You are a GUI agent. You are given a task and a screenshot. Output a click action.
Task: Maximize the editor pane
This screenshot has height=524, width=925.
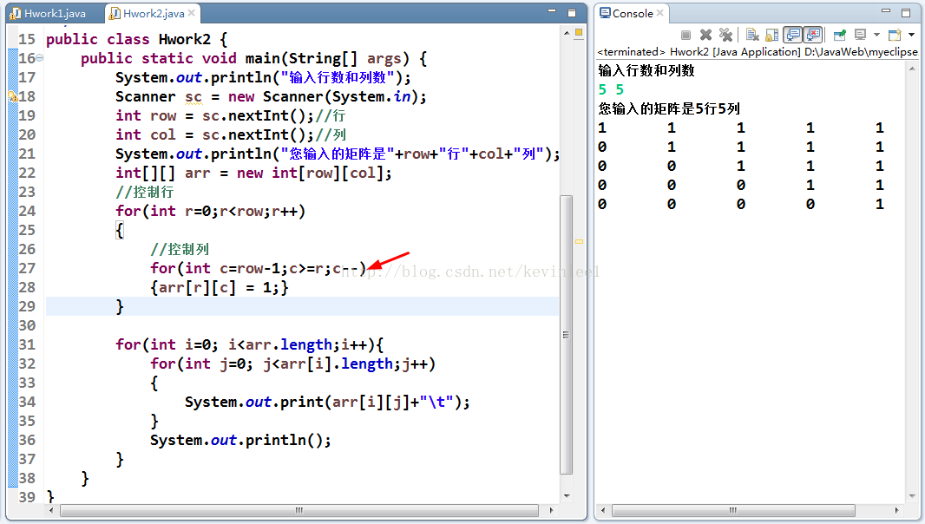point(572,12)
